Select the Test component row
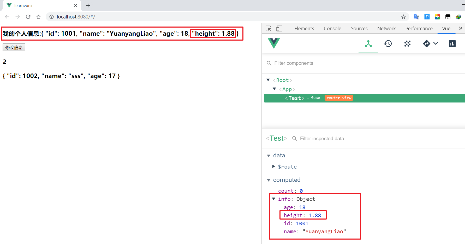The image size is (465, 244). pos(364,98)
